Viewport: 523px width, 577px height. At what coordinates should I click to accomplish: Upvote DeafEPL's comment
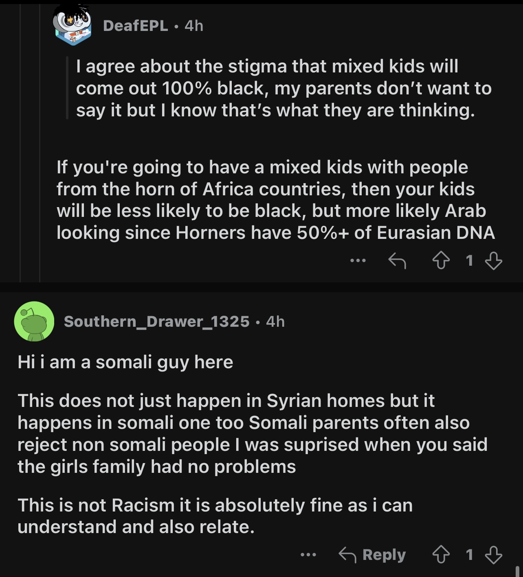tap(440, 260)
